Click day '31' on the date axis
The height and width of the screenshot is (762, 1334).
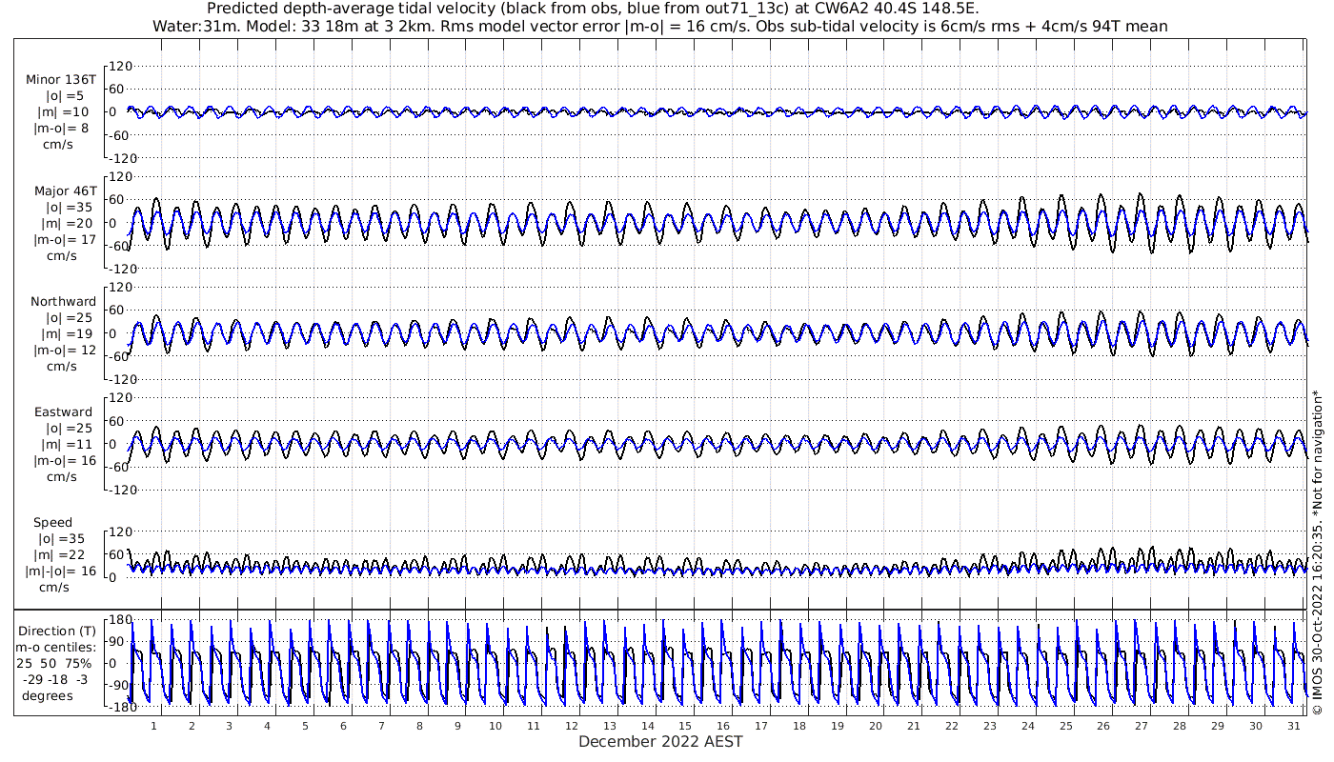pyautogui.click(x=1293, y=726)
